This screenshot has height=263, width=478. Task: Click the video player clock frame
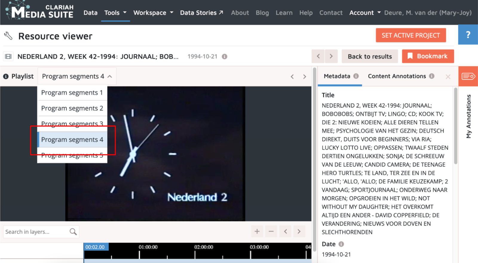point(155,154)
